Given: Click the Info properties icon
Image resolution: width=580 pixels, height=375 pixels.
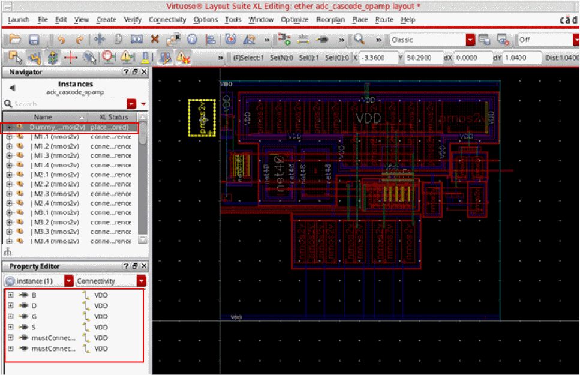Looking at the screenshot, I should (192, 40).
